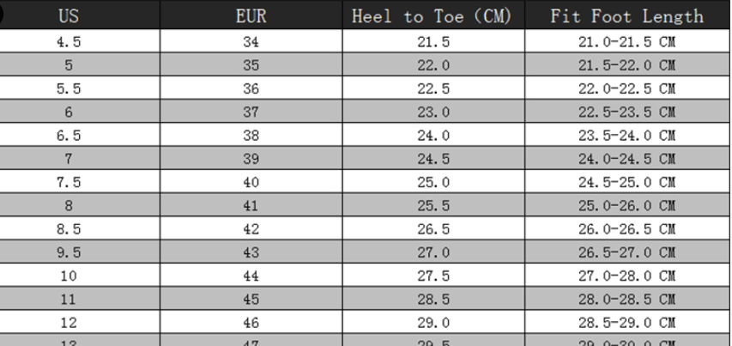Click US size 6.5 cell
The height and width of the screenshot is (346, 732).
point(69,136)
